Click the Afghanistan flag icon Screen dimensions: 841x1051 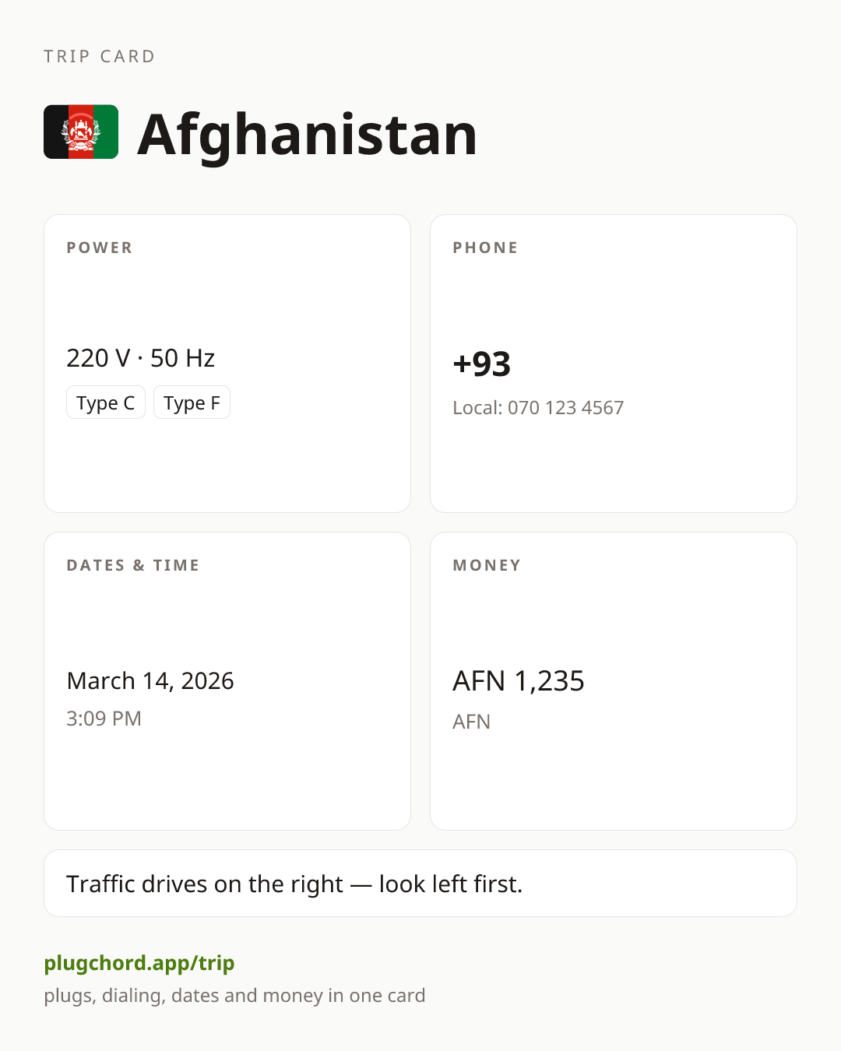[81, 132]
